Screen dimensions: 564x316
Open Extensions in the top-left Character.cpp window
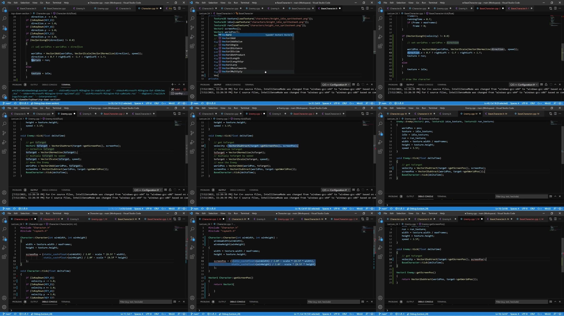click(x=4, y=46)
